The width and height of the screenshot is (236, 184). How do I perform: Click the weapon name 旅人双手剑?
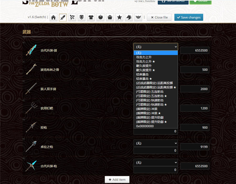(48, 89)
